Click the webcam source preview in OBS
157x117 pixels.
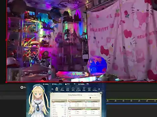point(82,41)
